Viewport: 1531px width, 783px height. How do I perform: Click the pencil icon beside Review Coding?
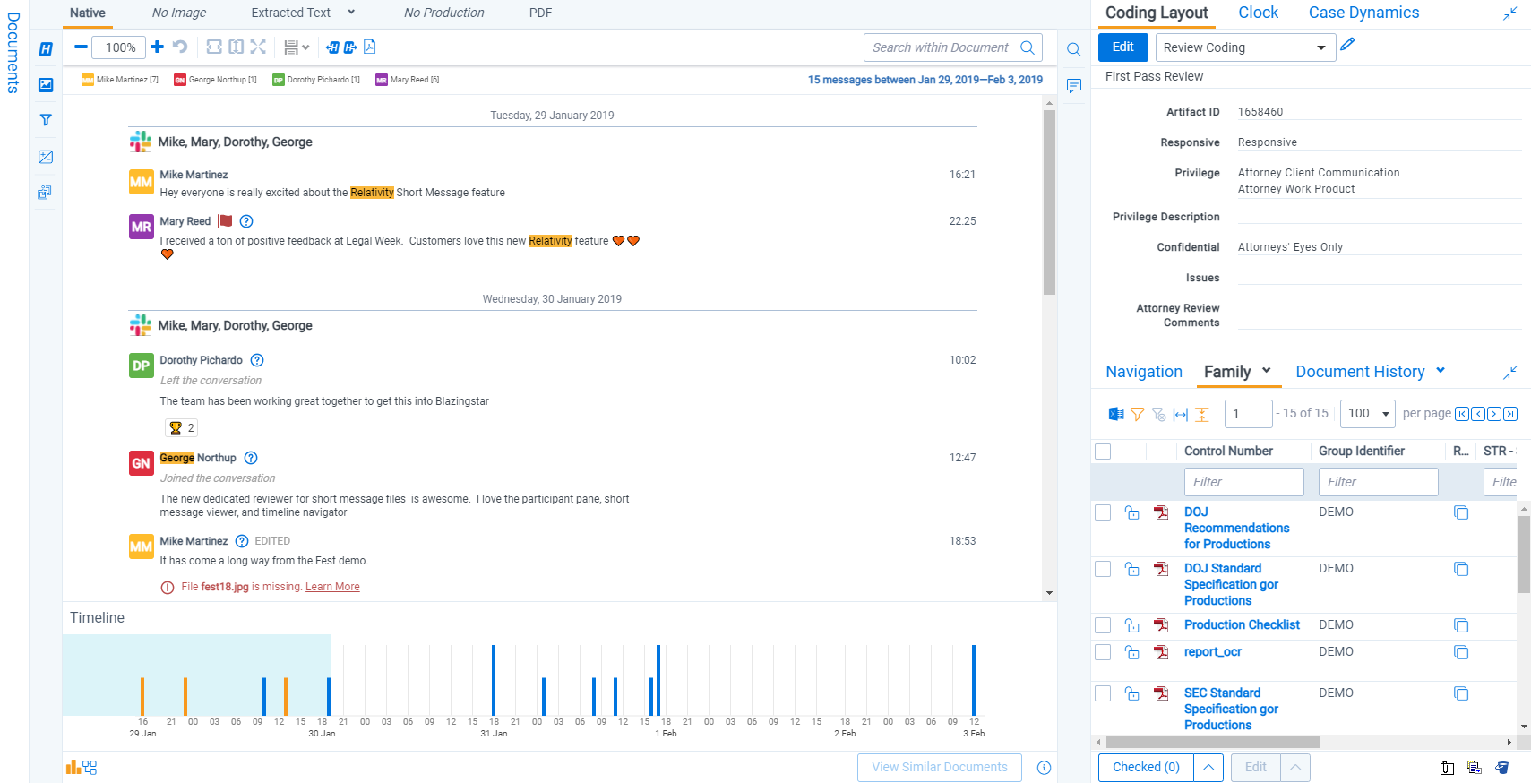[1347, 44]
